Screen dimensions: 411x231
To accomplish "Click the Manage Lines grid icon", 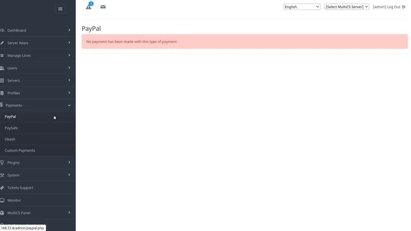I will (x=2, y=56).
